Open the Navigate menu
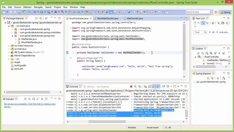This screenshot has width=234, height=132. click(x=38, y=7)
